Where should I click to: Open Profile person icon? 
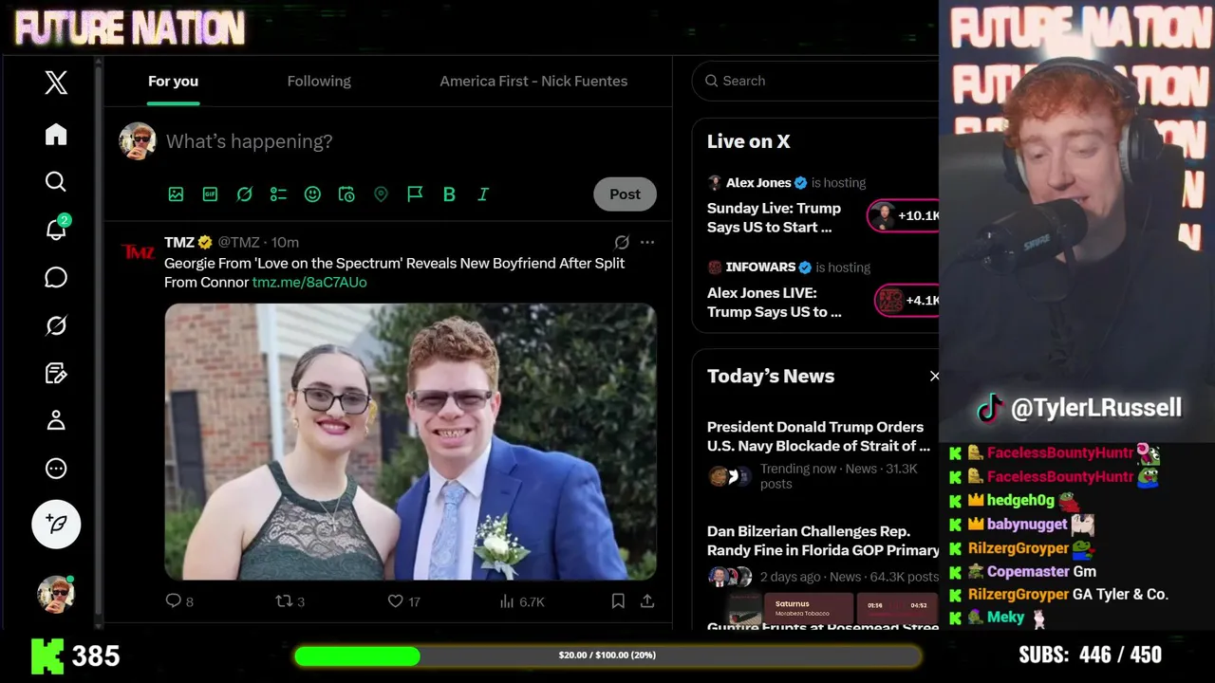coord(56,420)
